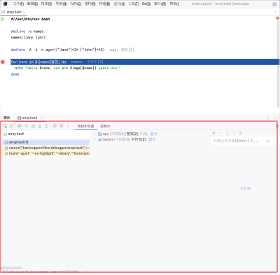Hide the debug tool window

pyautogui.click(x=274, y=118)
